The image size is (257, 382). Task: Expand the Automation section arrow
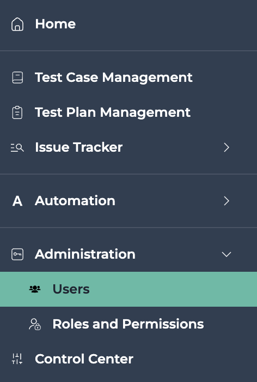[227, 201]
